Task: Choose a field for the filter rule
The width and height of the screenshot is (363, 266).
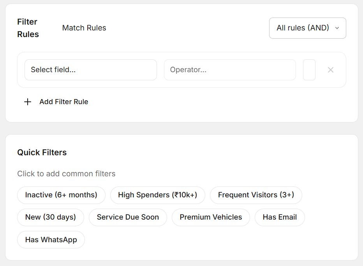Action: pos(90,70)
